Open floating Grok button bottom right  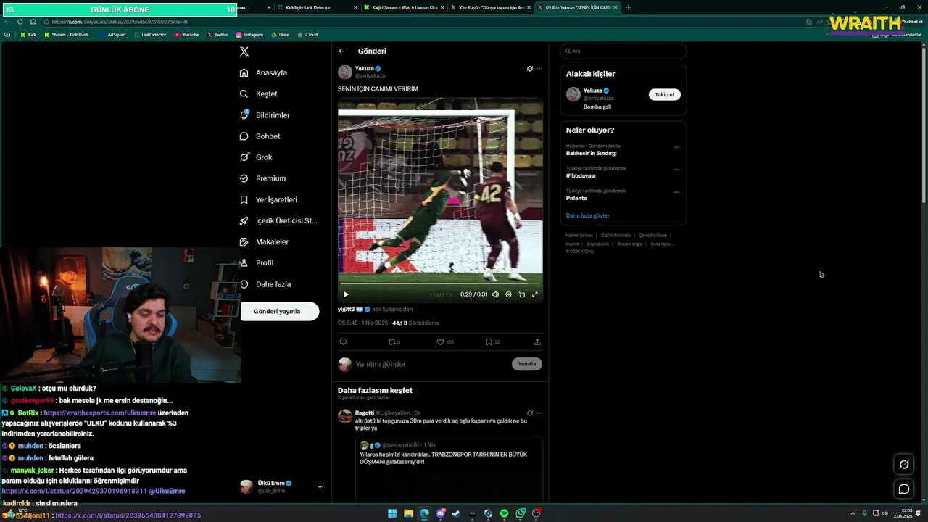click(x=904, y=465)
